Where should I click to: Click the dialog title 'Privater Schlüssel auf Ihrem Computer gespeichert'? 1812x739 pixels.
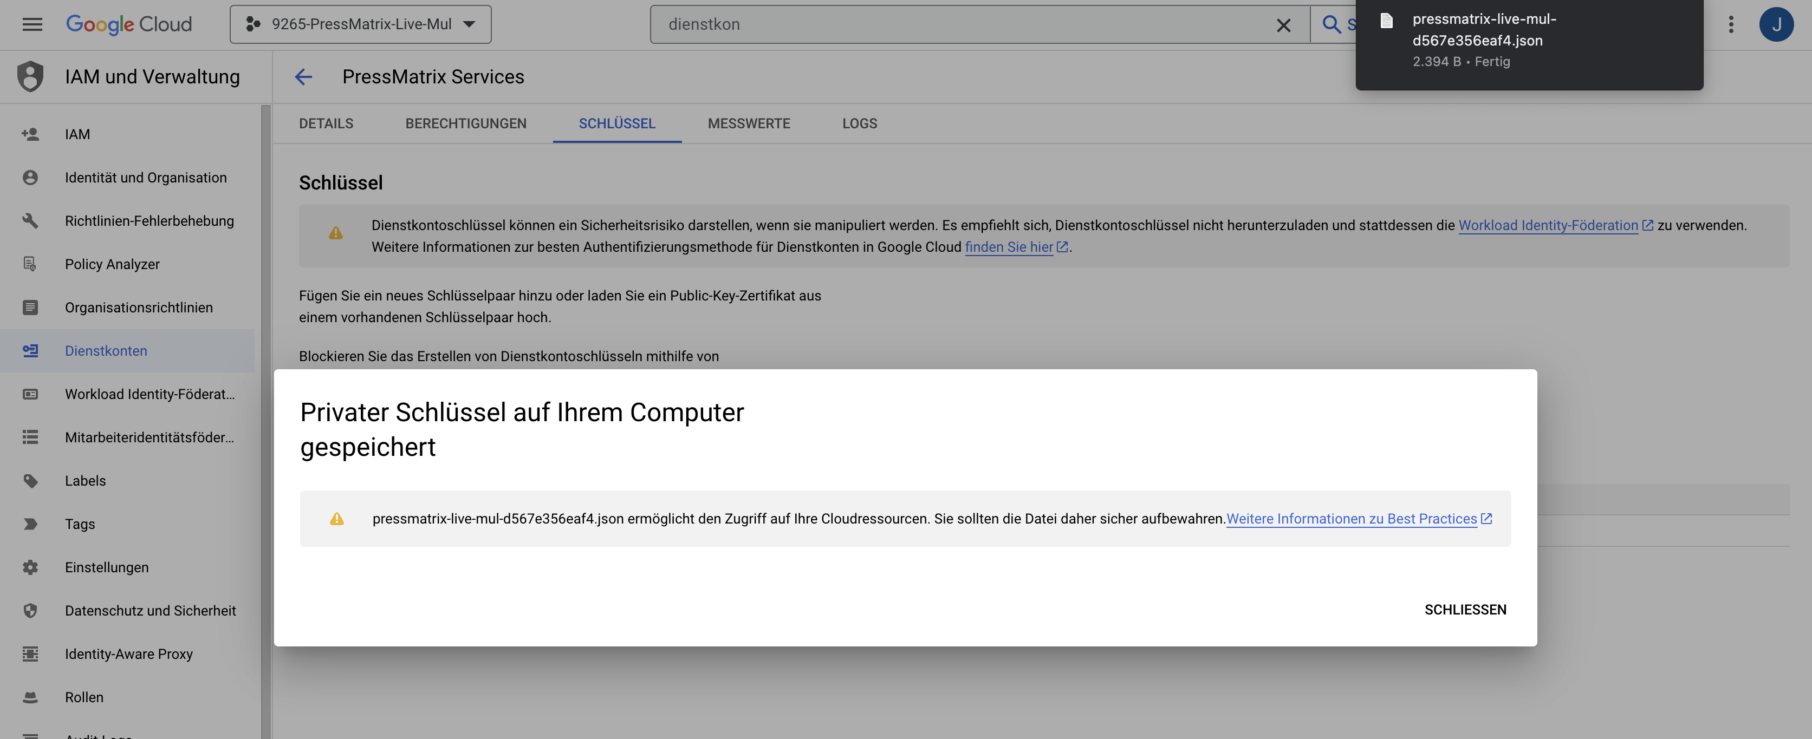tap(521, 430)
